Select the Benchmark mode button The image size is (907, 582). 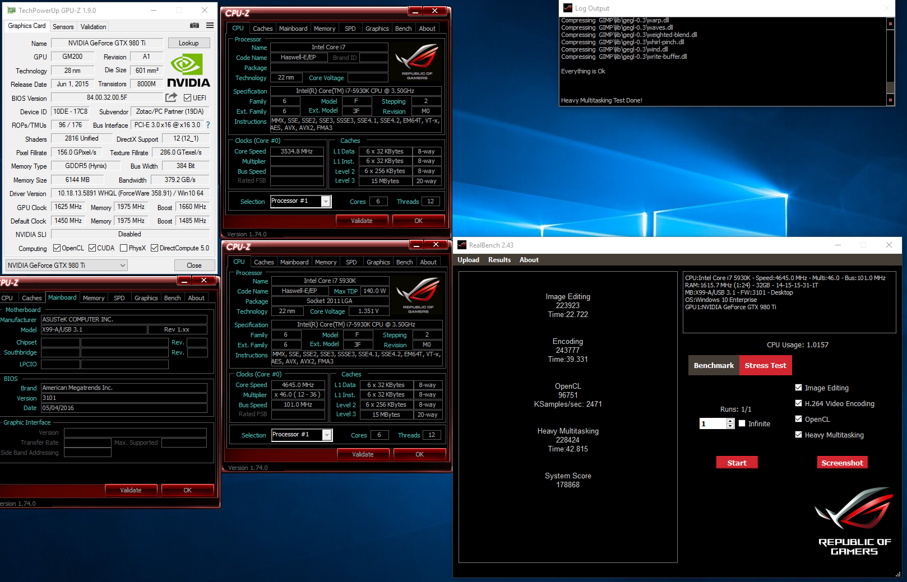(714, 365)
